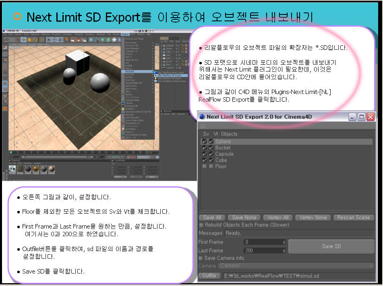383x286 pixels.
Task: Expand the NextLimit submenu
Action: 137,71
